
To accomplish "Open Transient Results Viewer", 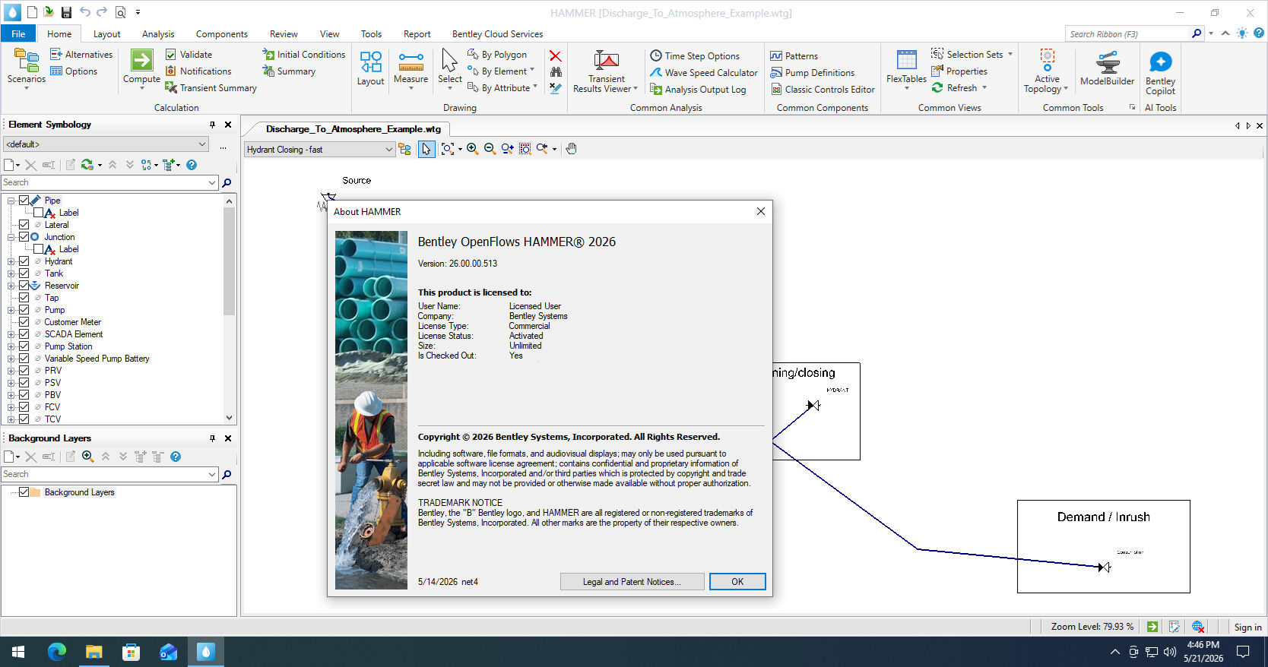I will (606, 71).
